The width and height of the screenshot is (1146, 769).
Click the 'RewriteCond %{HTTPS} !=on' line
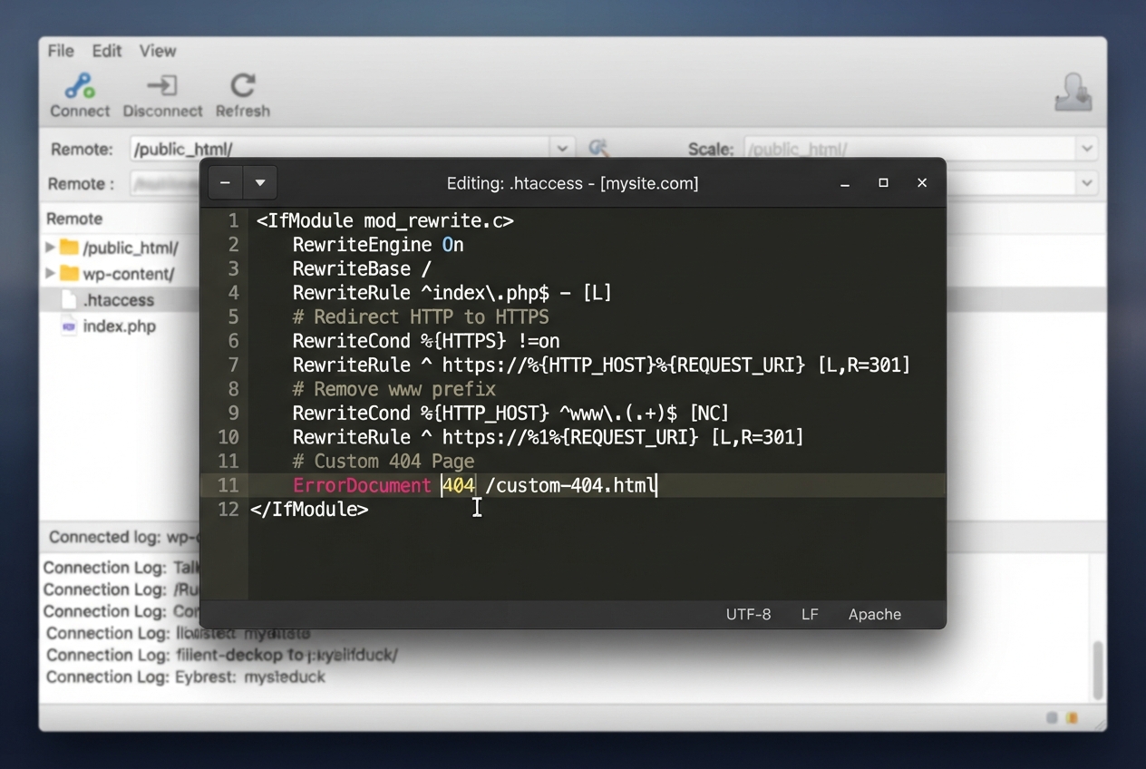pos(426,341)
